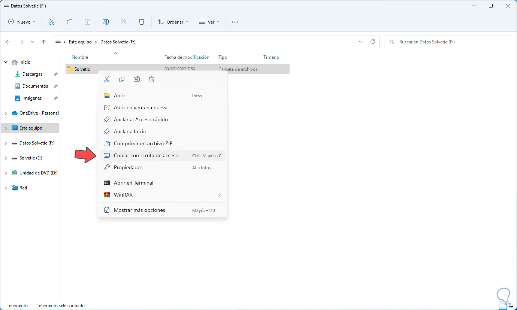Expand the OneDrive - Personal tree node
Viewport: 517px width, 310px height.
6,113
